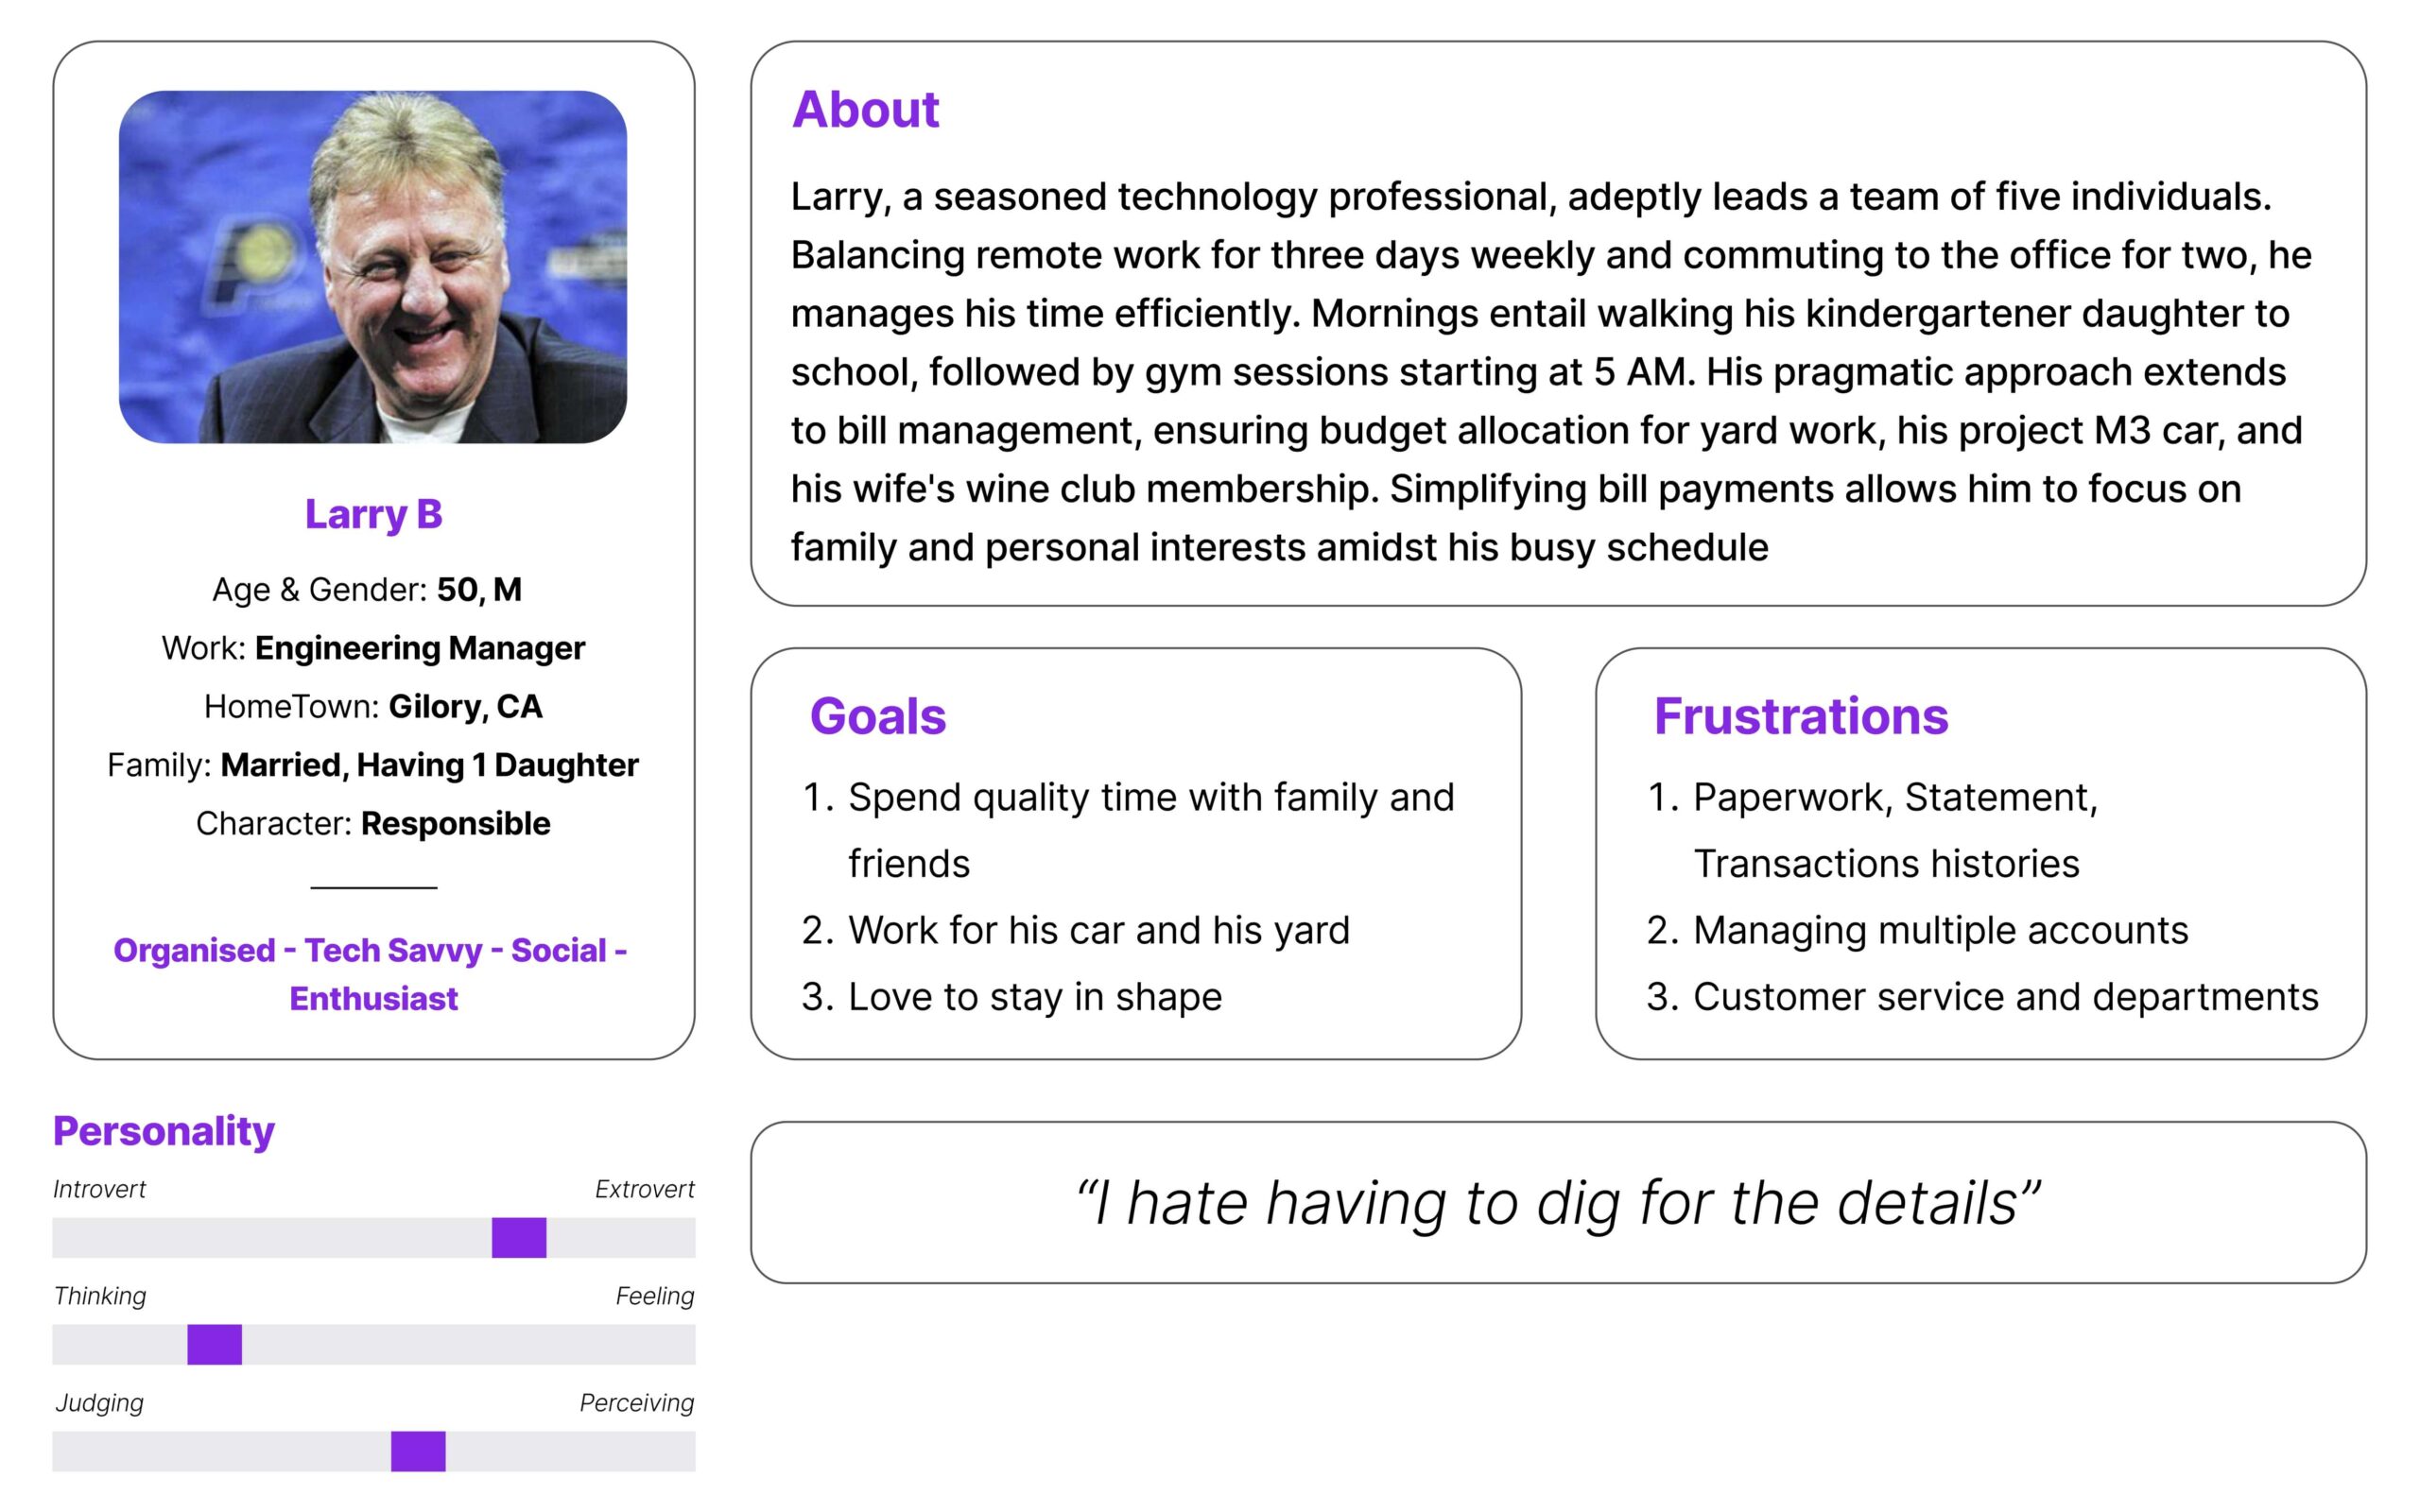Click the "Managing multiple accounts" frustration
The width and height of the screenshot is (2420, 1512).
point(1940,930)
